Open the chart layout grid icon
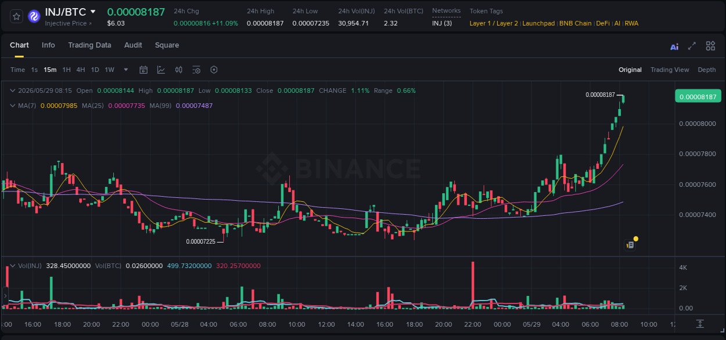 (x=710, y=46)
